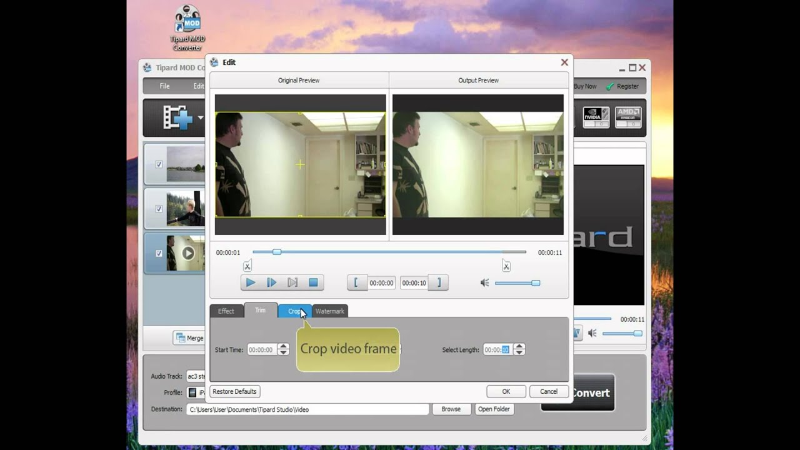
Task: Adjust main window preview volume slider
Action: click(622, 334)
